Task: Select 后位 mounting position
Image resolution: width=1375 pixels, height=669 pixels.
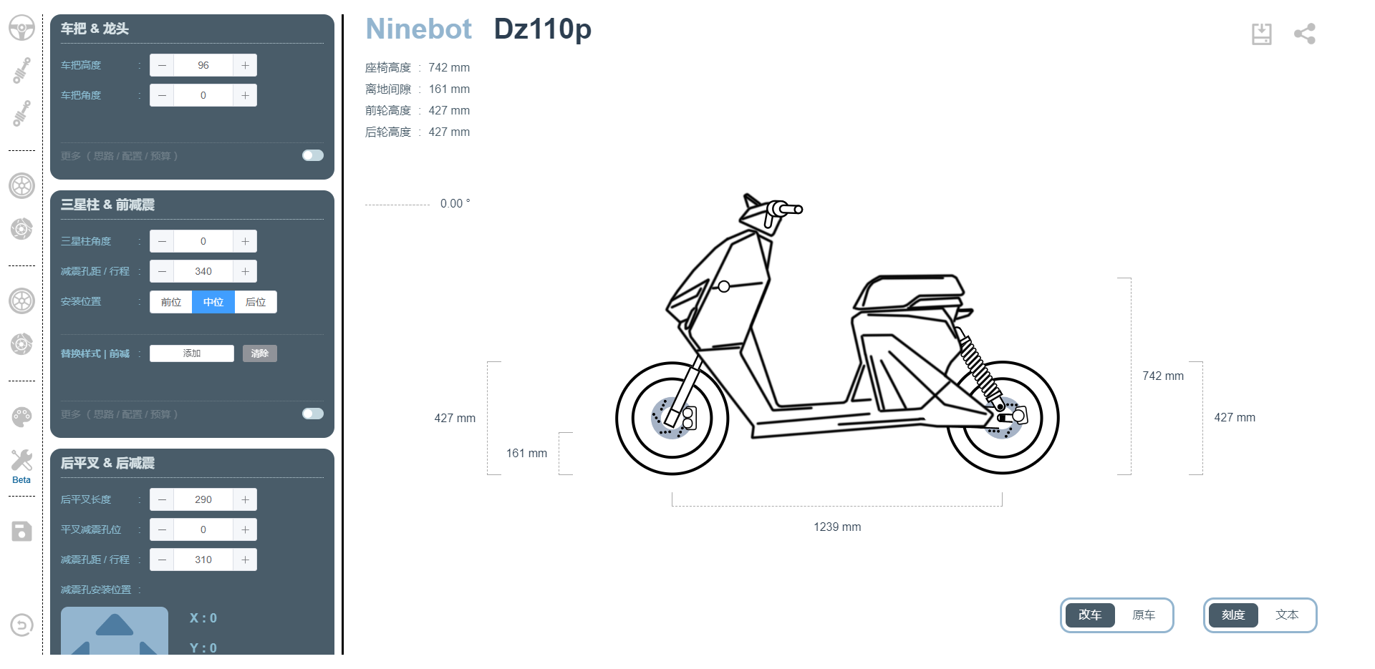Action: tap(256, 302)
